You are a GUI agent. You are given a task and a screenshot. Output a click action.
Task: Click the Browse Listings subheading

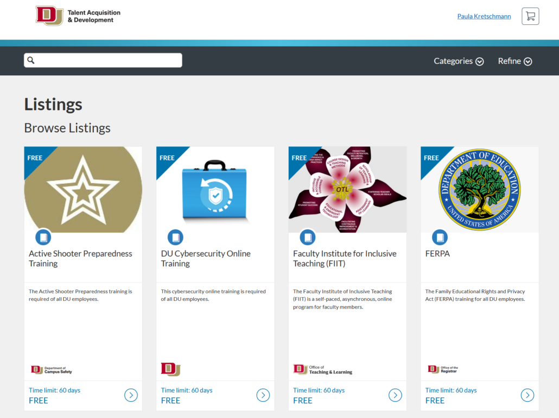[x=67, y=128]
